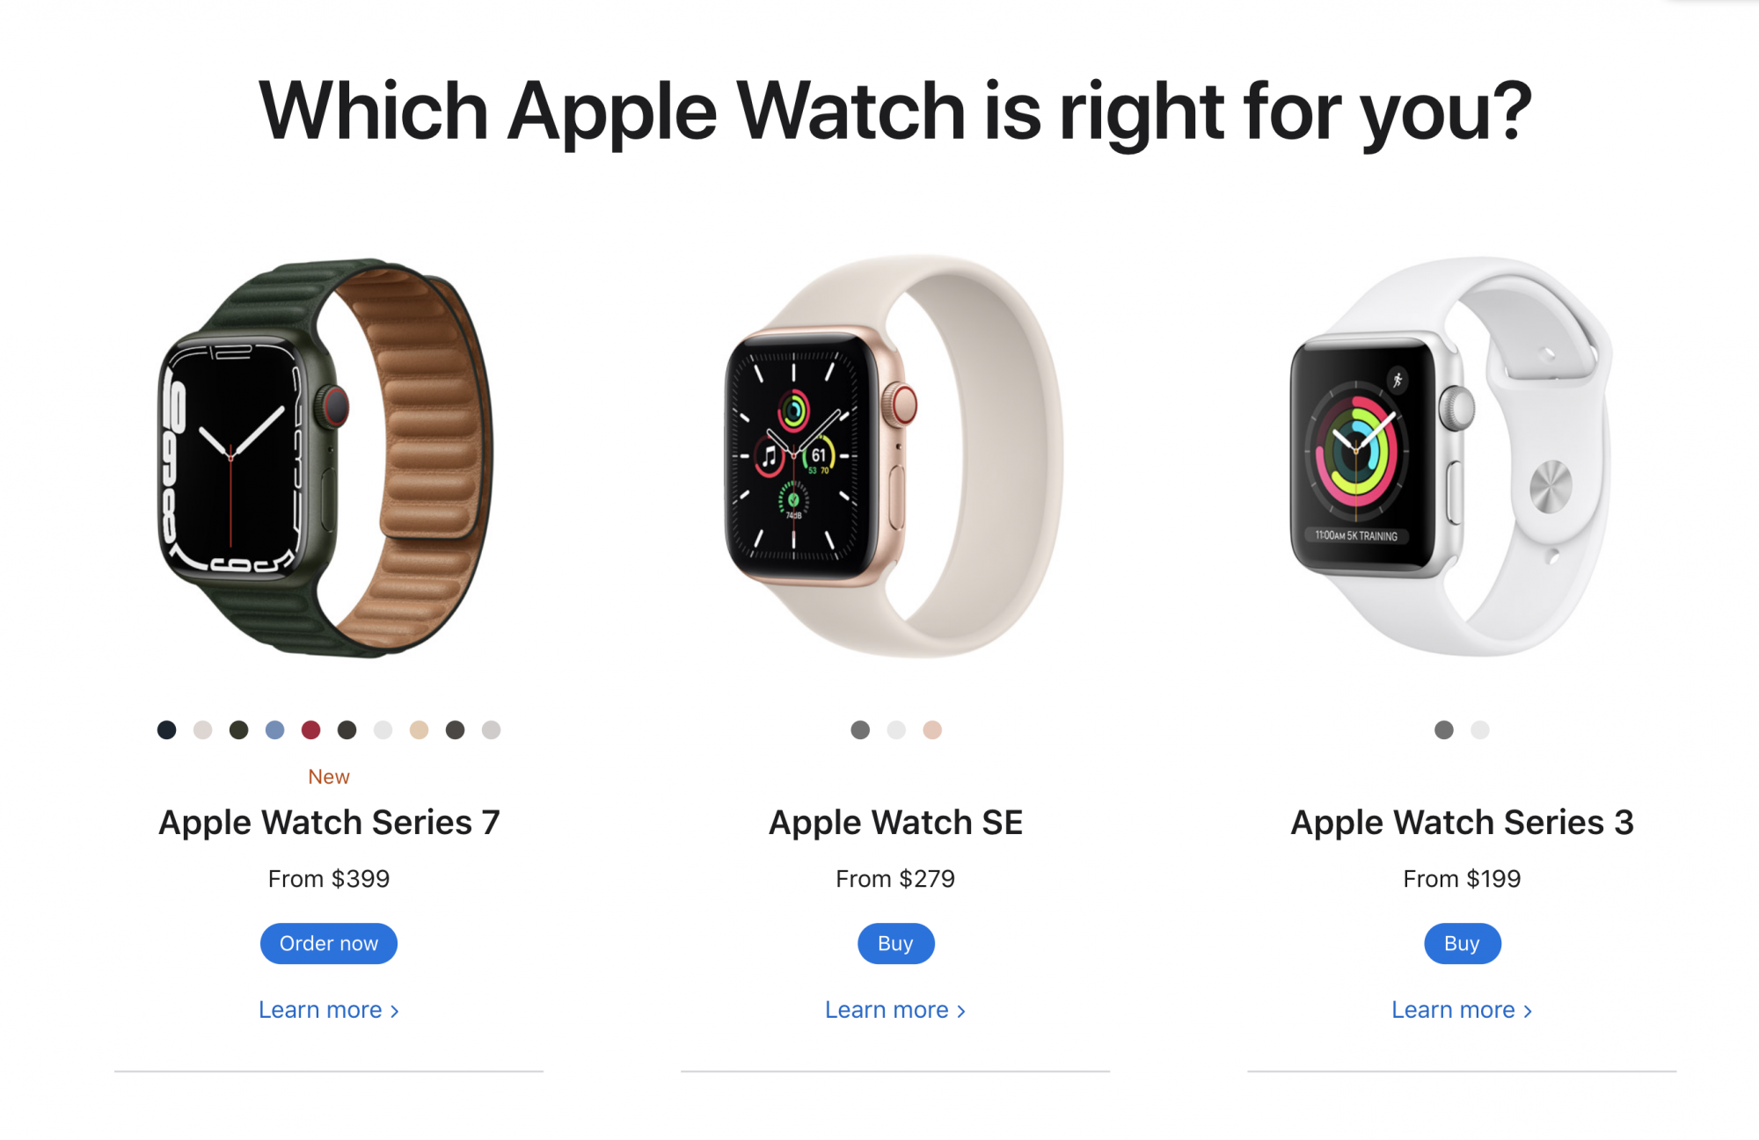Select the dark green swatch for Series 7
Screen dimensions: 1759x1140
click(238, 730)
